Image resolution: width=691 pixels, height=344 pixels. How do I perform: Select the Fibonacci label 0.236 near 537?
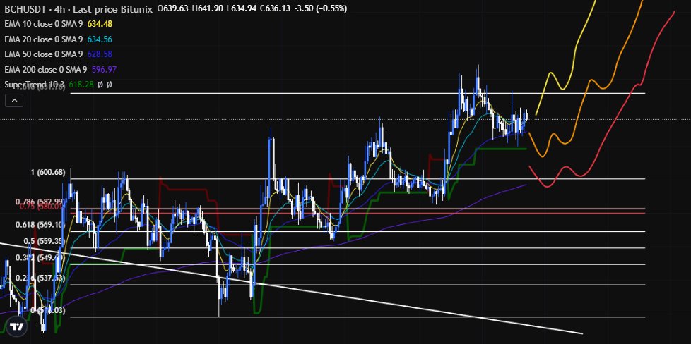40,278
